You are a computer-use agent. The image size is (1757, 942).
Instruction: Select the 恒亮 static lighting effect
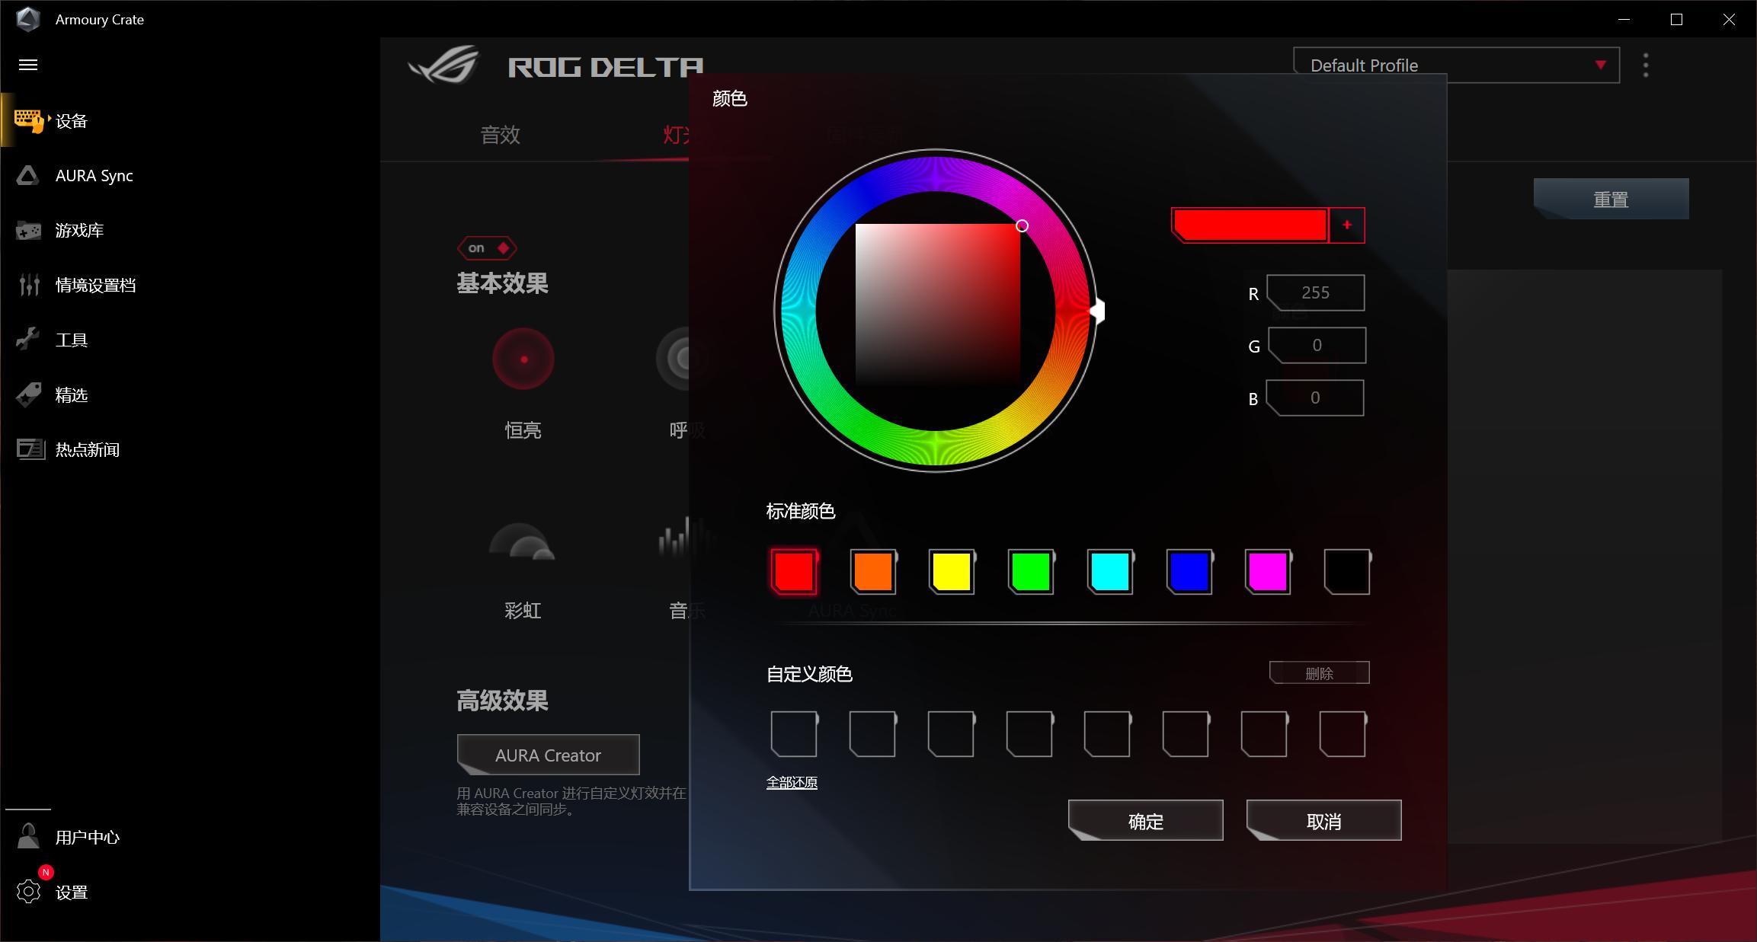pos(523,359)
